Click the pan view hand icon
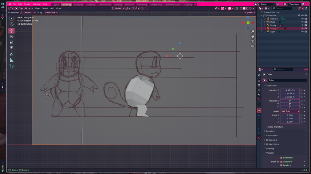The width and height of the screenshot is (311, 174). point(252,36)
